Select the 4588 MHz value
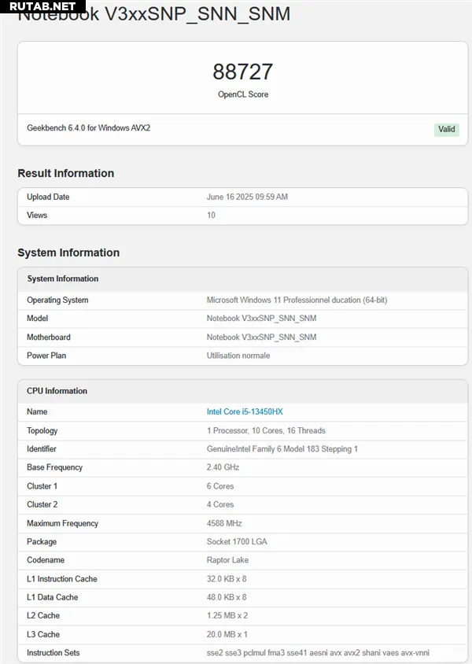 coord(224,523)
